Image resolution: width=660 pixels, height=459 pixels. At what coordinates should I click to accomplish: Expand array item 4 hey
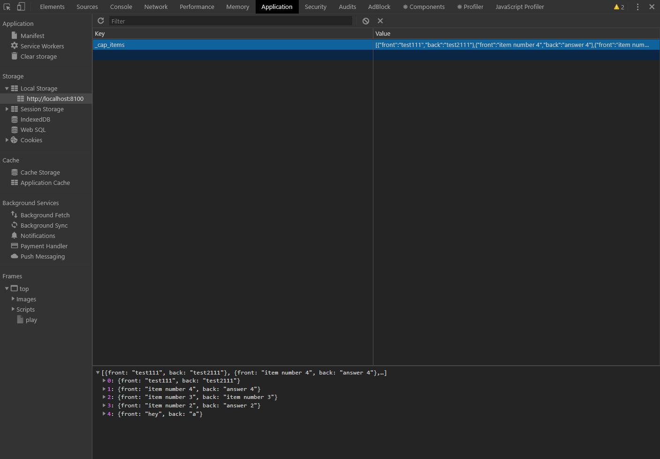(104, 413)
